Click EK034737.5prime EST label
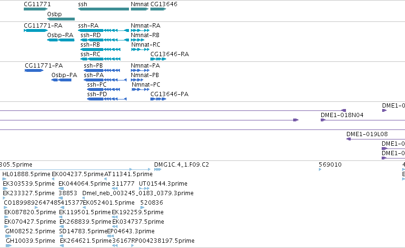The height and width of the screenshot is (248, 405). point(138,222)
